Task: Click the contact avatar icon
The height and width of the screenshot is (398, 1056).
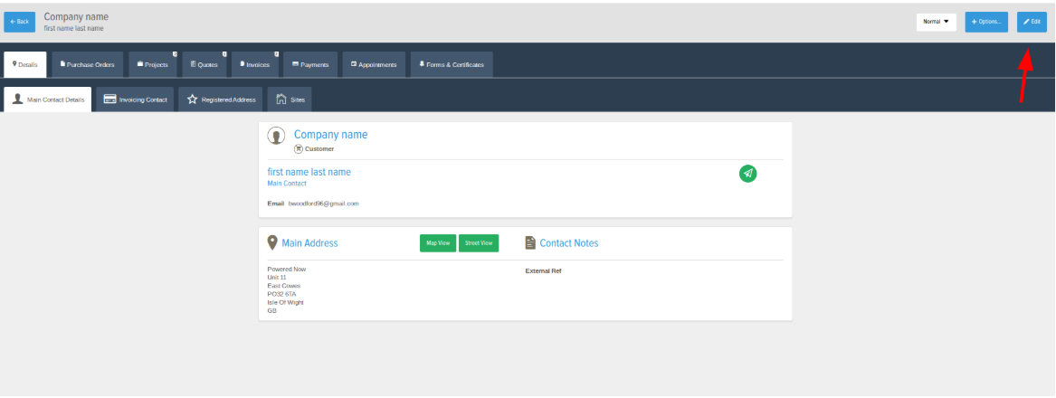Action: tap(276, 136)
